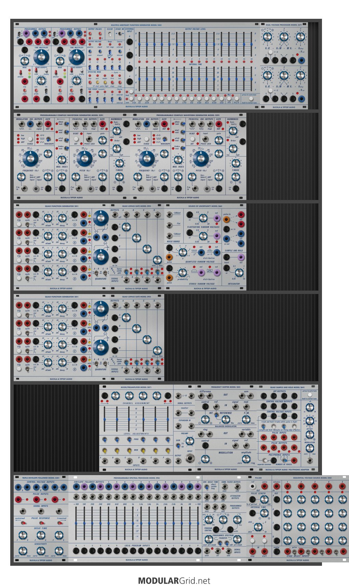Click the first Decay Time knob on 230t
The height and width of the screenshot is (588, 349).
click(x=23, y=535)
